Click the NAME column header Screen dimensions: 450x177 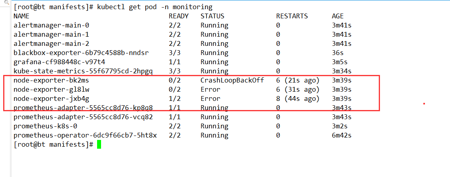(x=21, y=16)
